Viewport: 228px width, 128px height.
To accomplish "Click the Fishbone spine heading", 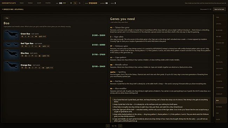I will coord(119,46).
